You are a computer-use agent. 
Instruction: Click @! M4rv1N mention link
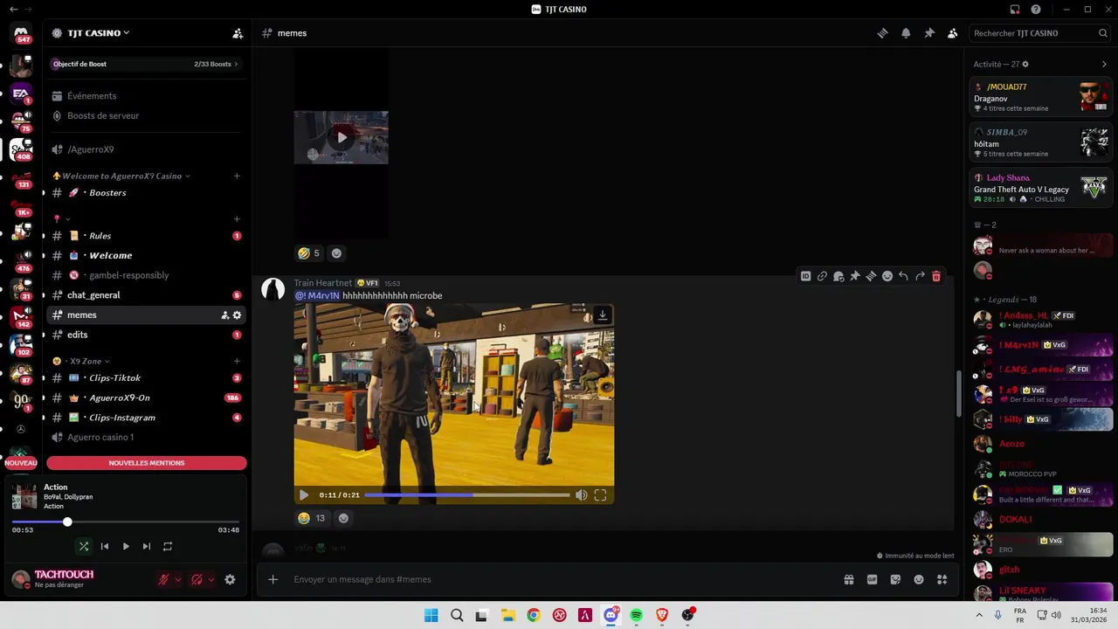coord(317,296)
